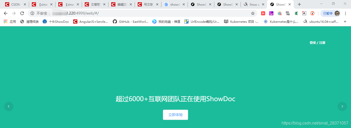Click the 超过6000+互联网团队 headline text
This screenshot has width=351, height=128.
tap(175, 99)
